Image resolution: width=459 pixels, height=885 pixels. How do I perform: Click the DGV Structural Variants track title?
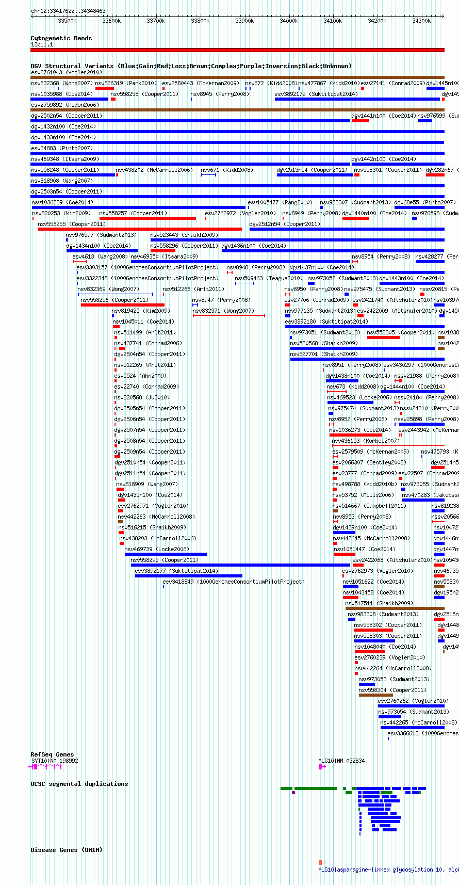coord(191,66)
